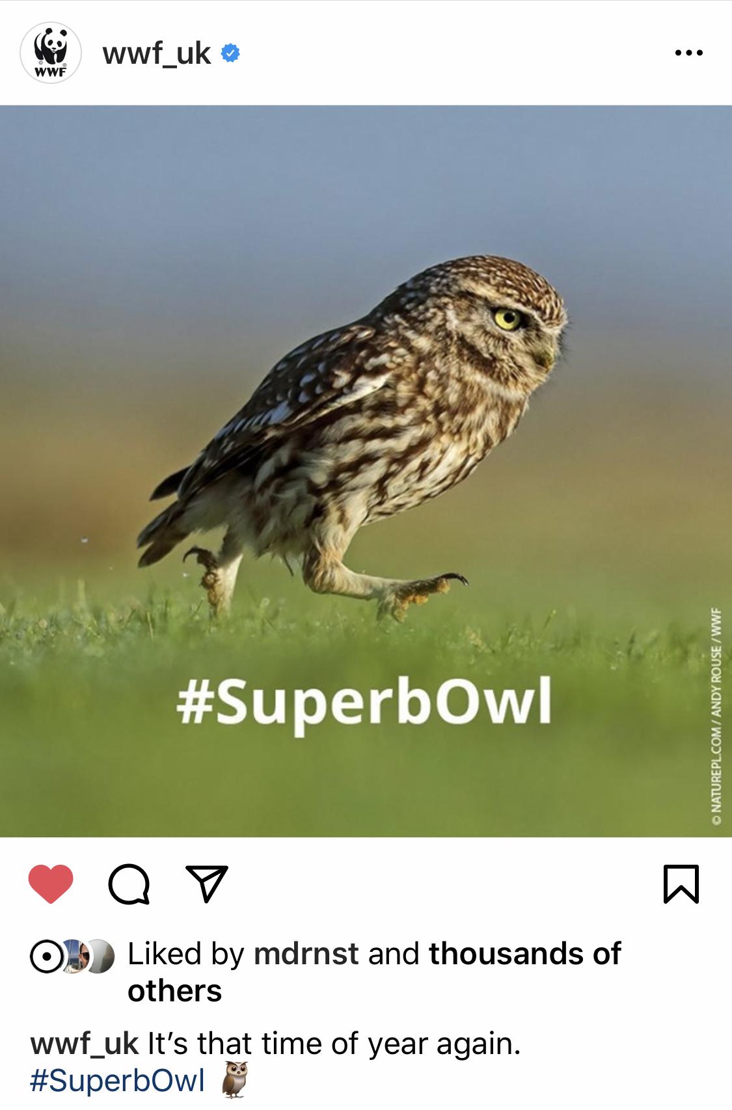Tap the blue verified badge
The image size is (732, 1110).
(x=231, y=53)
